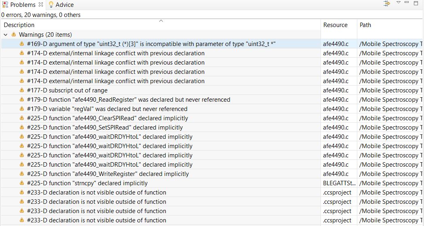Click the filters icon in Problems toolbar
424x226 pixels.
tap(387, 4)
